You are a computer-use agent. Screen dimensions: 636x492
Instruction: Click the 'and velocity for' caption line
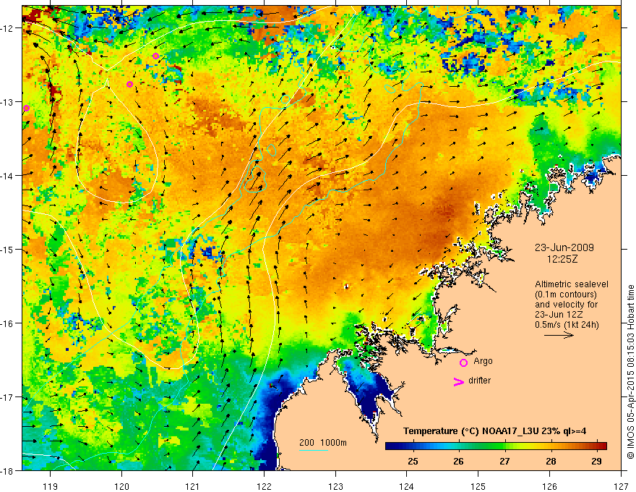[x=566, y=305]
